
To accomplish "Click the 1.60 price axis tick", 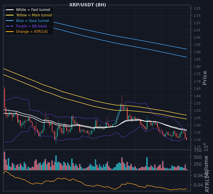I will pos(197,96).
